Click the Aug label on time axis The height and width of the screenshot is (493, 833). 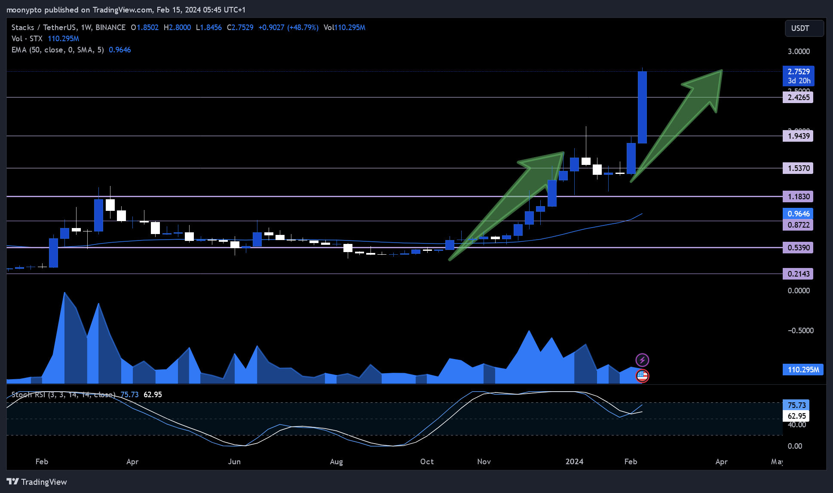point(336,462)
